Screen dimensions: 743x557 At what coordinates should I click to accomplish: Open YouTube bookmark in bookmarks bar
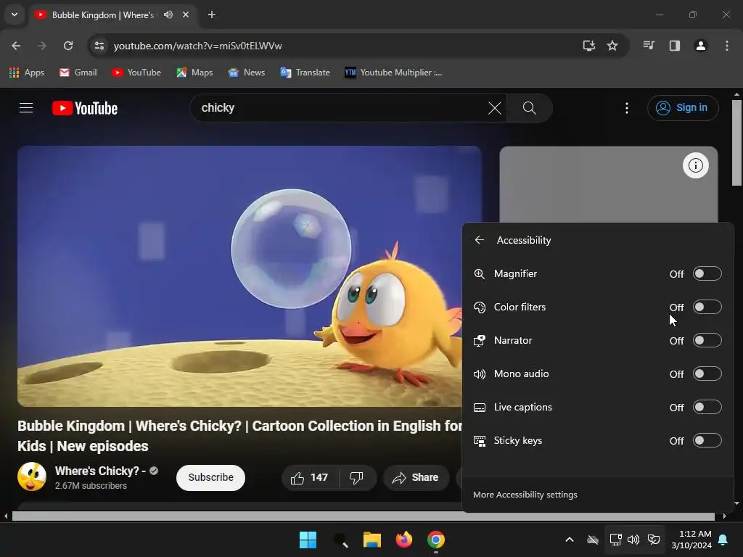point(136,73)
